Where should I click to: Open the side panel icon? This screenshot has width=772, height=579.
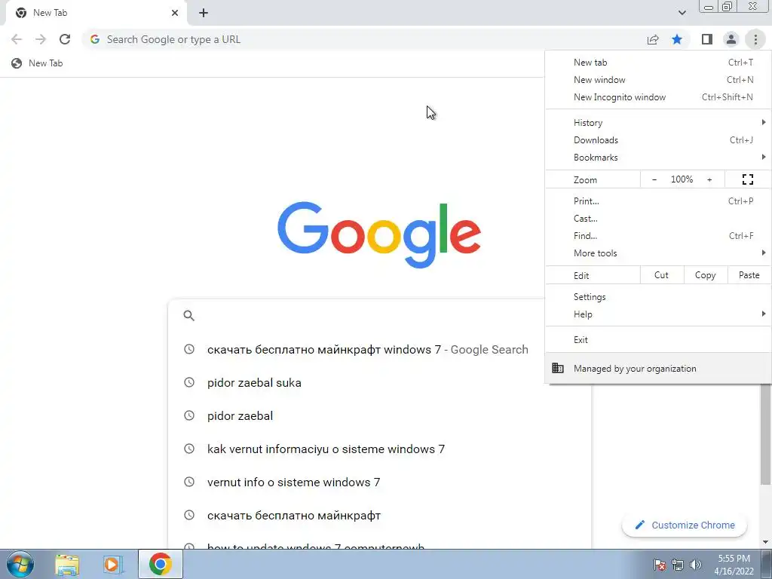pyautogui.click(x=707, y=39)
